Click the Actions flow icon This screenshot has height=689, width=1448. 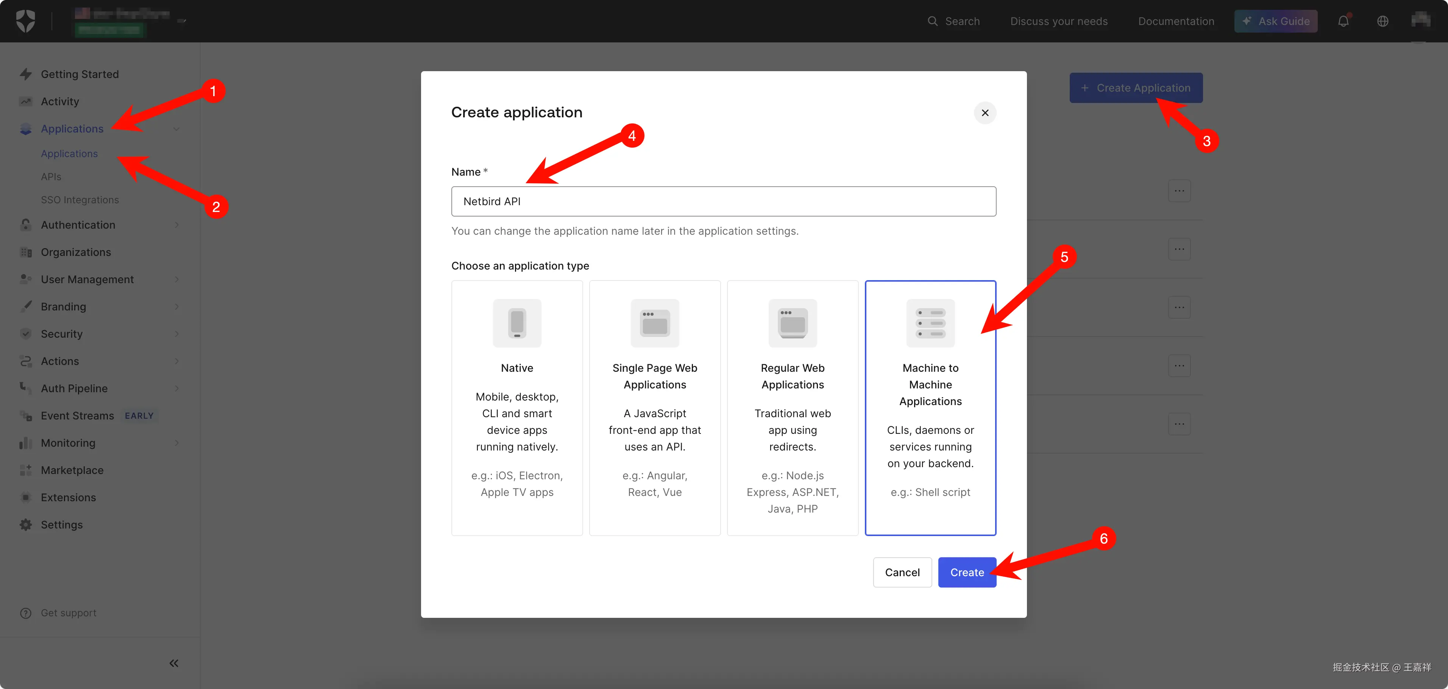point(26,361)
